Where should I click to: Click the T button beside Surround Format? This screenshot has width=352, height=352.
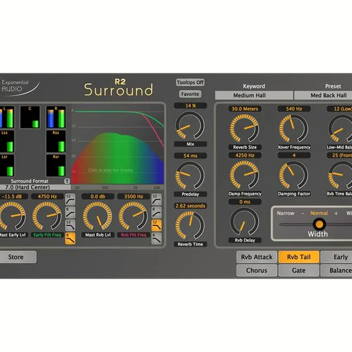pyautogui.click(x=67, y=181)
